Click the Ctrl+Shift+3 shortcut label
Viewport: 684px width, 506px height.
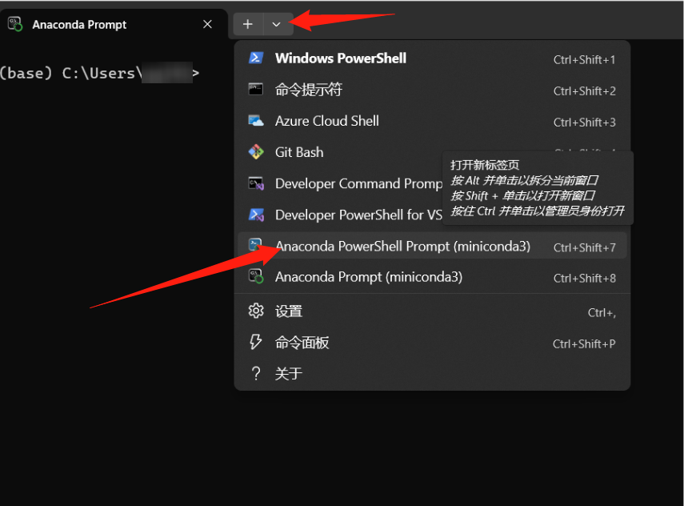point(585,122)
